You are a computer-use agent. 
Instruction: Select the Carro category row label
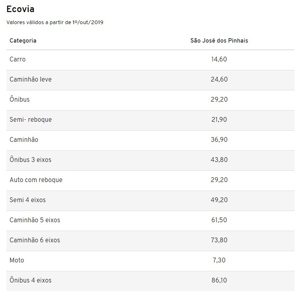tap(18, 59)
